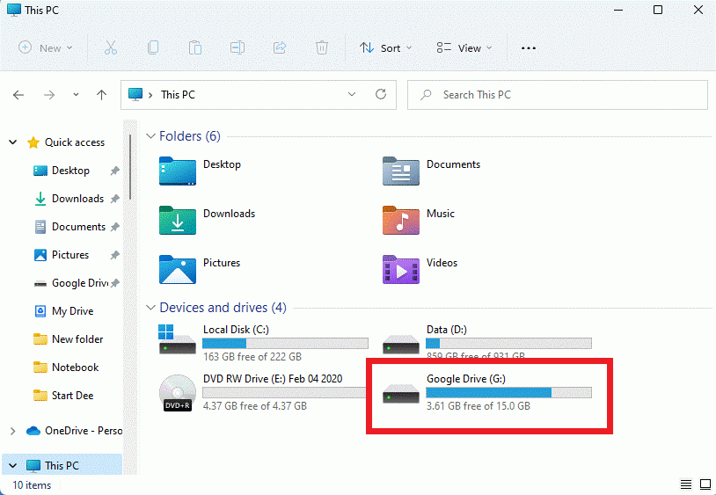Unpin Pictures using its pin icon
This screenshot has height=495, width=716.
(x=114, y=255)
